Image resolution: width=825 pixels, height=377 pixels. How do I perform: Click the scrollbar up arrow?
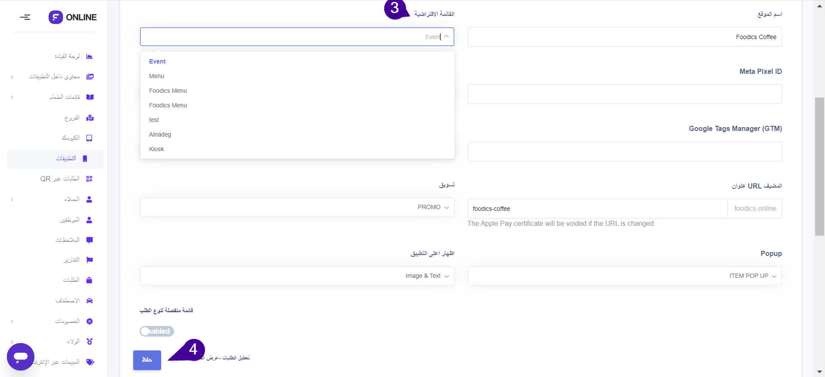point(819,5)
